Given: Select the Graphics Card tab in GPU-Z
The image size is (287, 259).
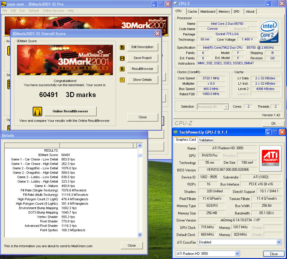Looking at the screenshot, I should (x=186, y=140).
